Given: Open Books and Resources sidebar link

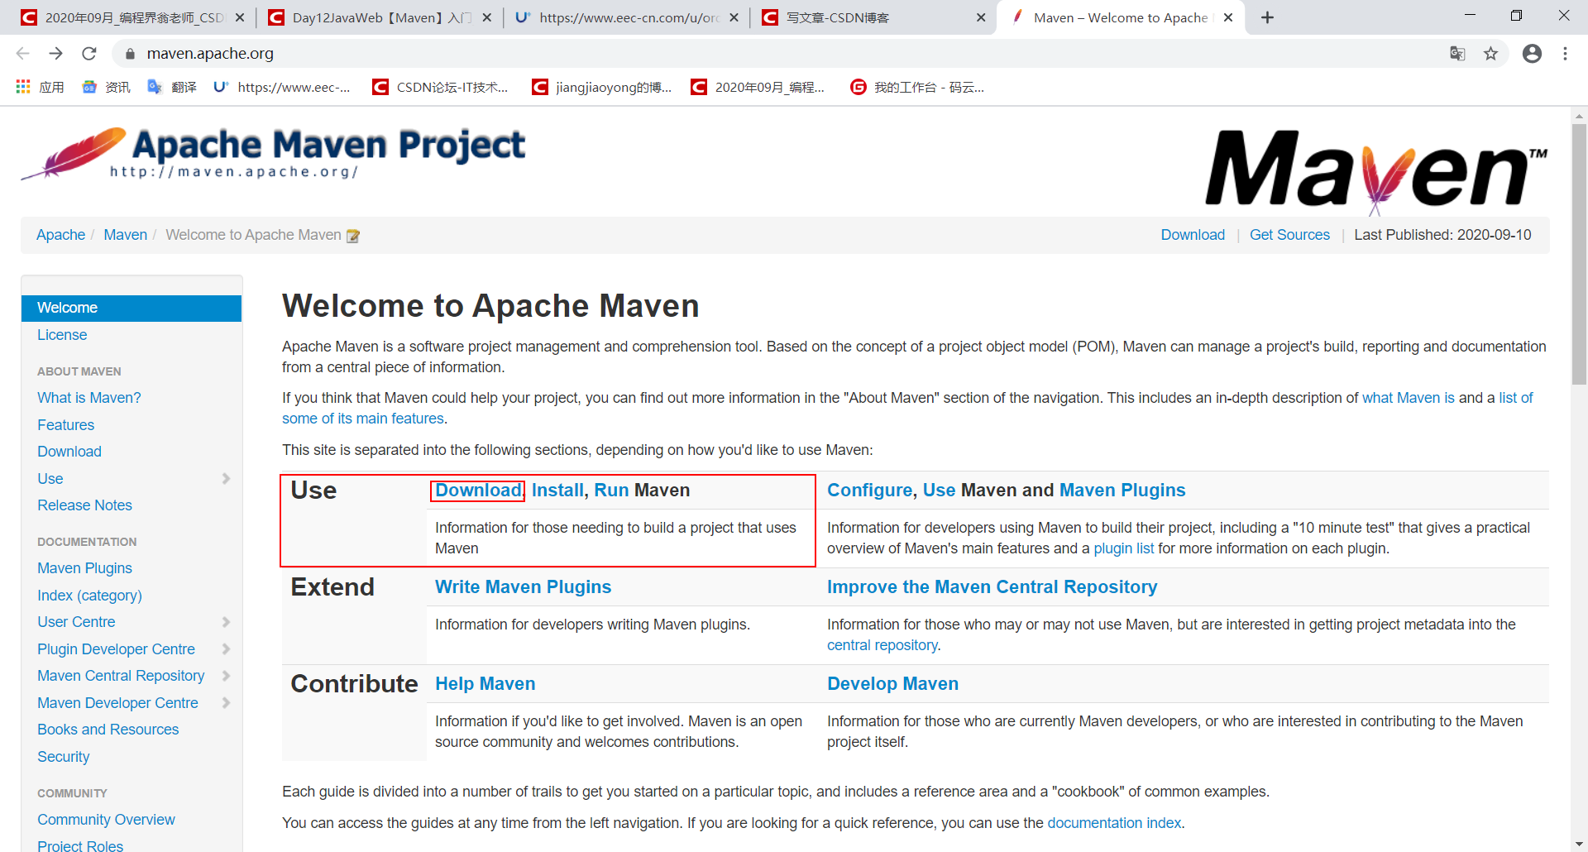Looking at the screenshot, I should [x=108, y=730].
